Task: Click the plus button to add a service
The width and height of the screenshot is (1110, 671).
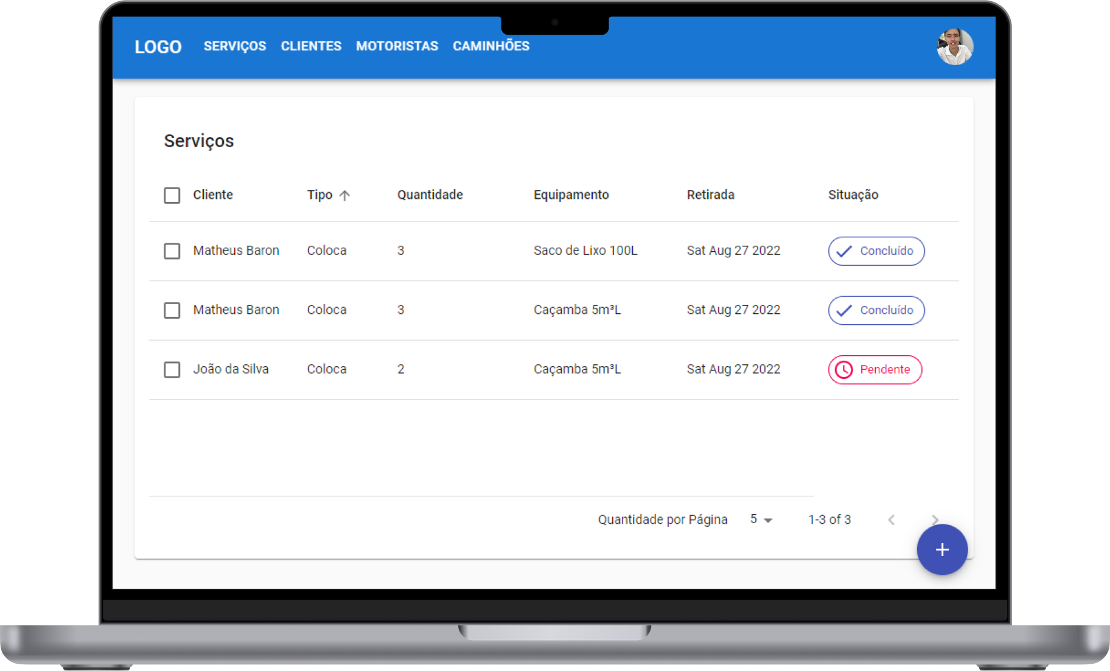Action: (942, 550)
